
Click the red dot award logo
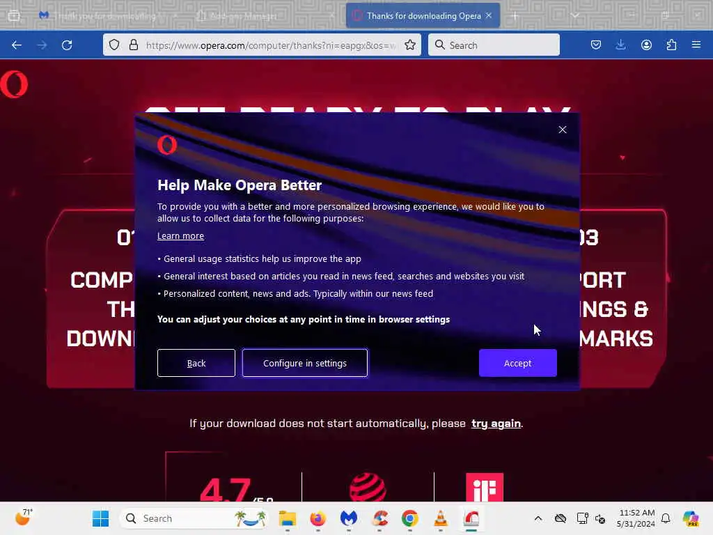coord(368,487)
